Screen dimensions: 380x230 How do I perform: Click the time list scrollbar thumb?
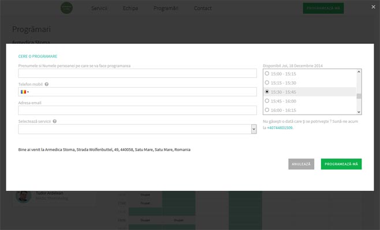tap(359, 96)
